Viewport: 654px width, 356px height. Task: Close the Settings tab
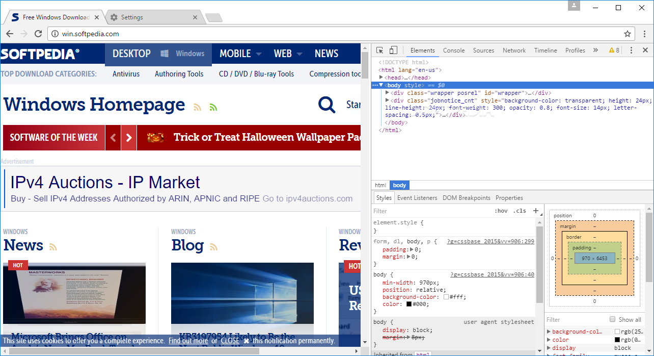click(195, 17)
